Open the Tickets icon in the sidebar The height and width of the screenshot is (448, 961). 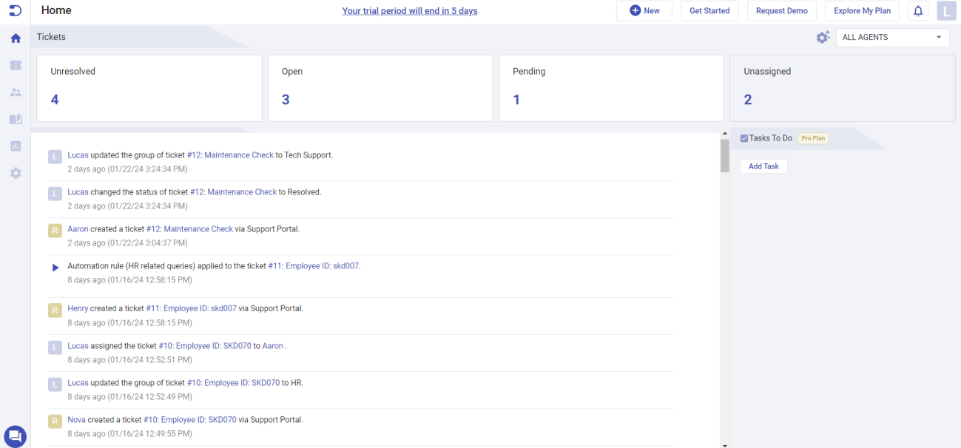pyautogui.click(x=16, y=65)
